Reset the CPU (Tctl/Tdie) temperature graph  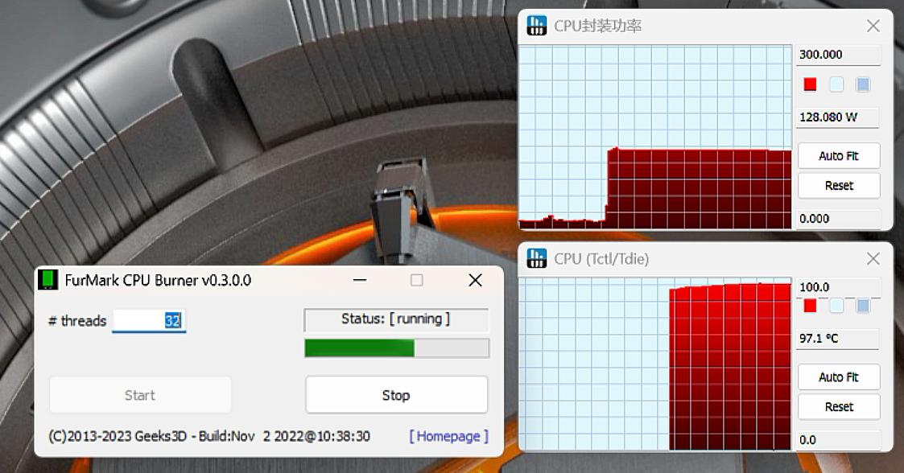(838, 406)
